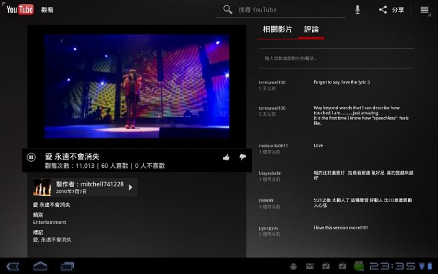Click the battery status icon

(x=430, y=266)
